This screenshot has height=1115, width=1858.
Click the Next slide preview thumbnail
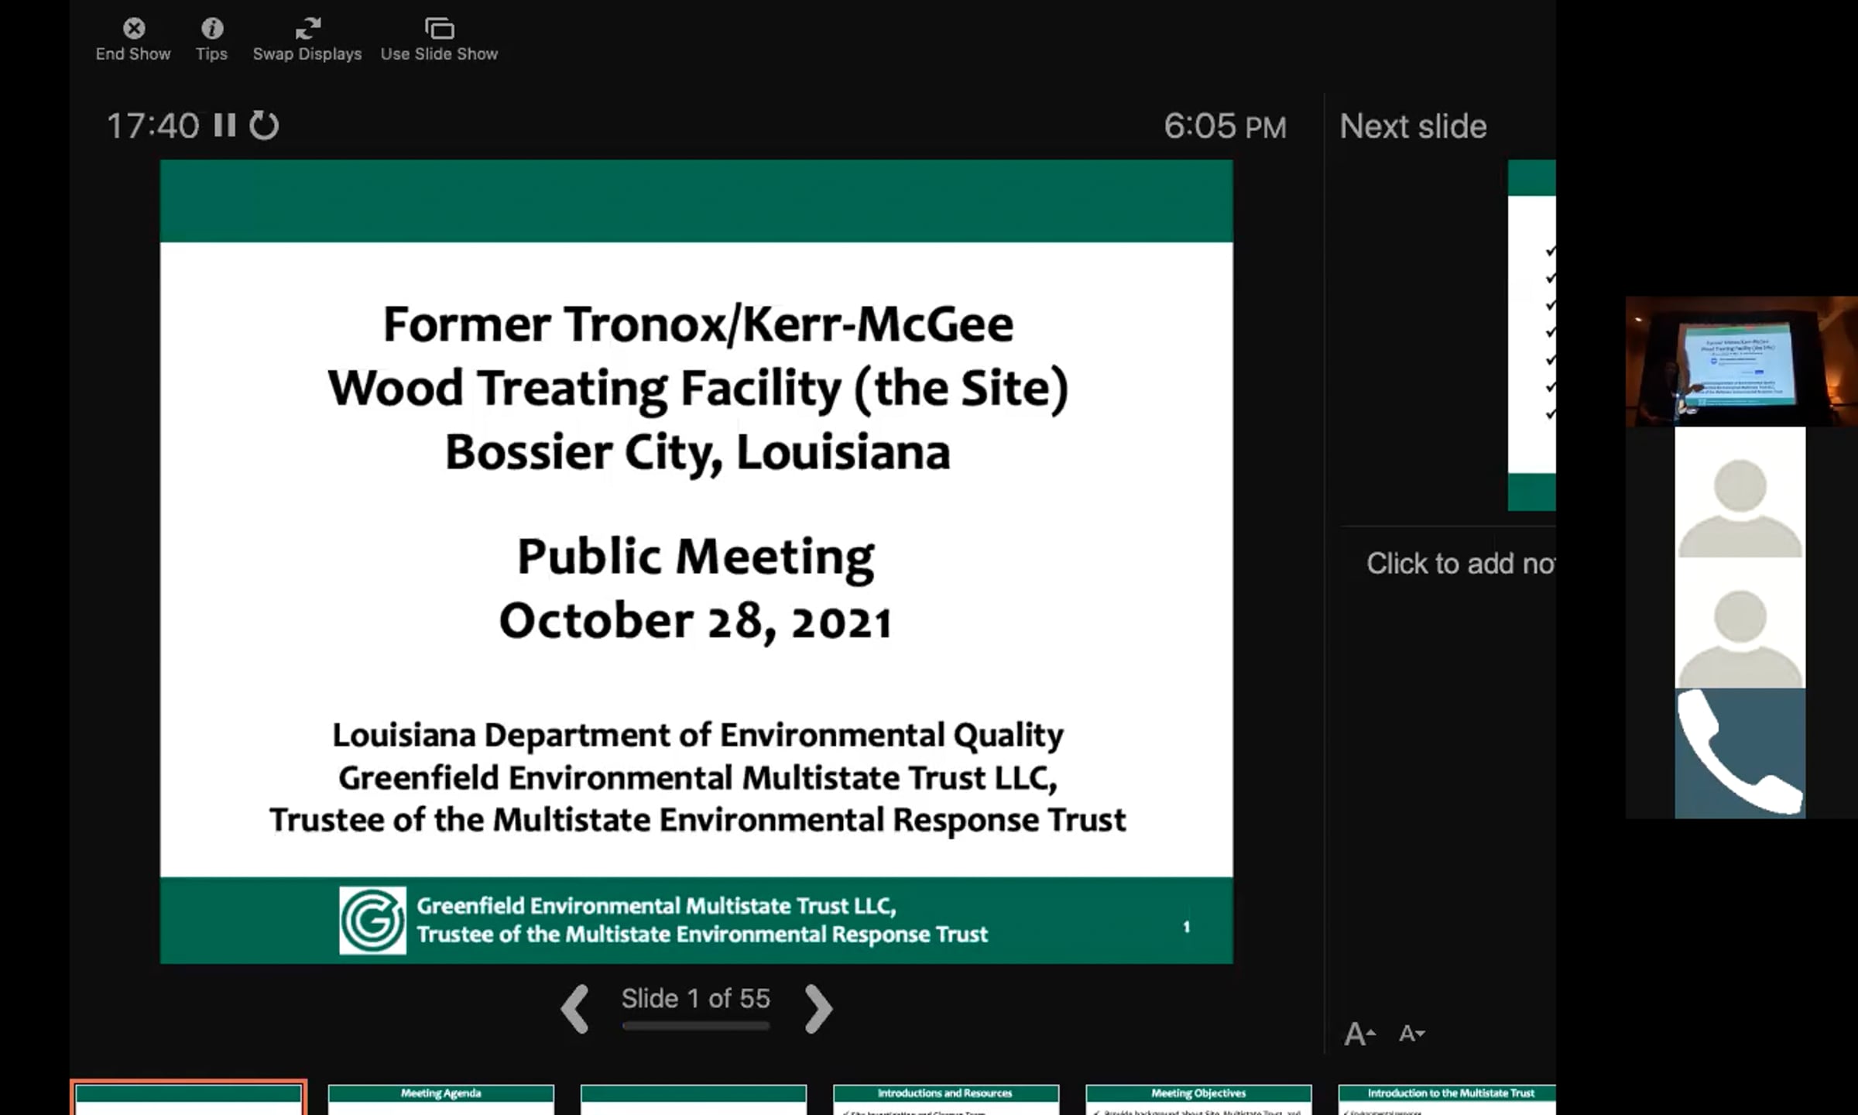click(x=1532, y=335)
